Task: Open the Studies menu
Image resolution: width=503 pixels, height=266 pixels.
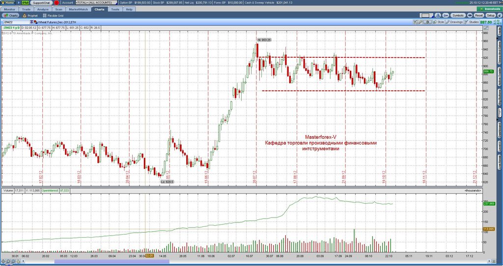Action: (472, 22)
